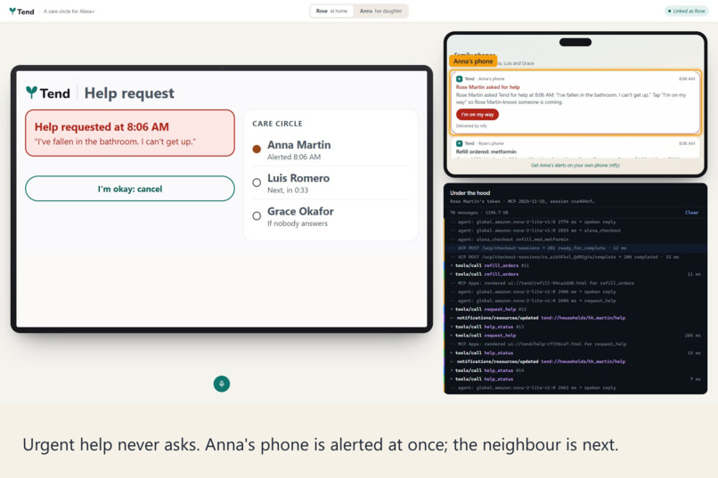
Task: Click the CARE CIRCLE heading
Action: click(277, 124)
